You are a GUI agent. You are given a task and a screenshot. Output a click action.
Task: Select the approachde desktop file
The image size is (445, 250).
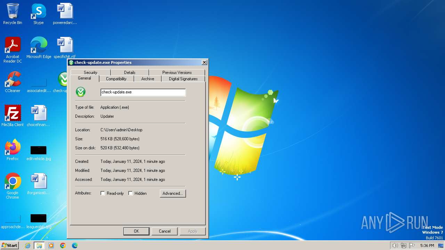13,222
